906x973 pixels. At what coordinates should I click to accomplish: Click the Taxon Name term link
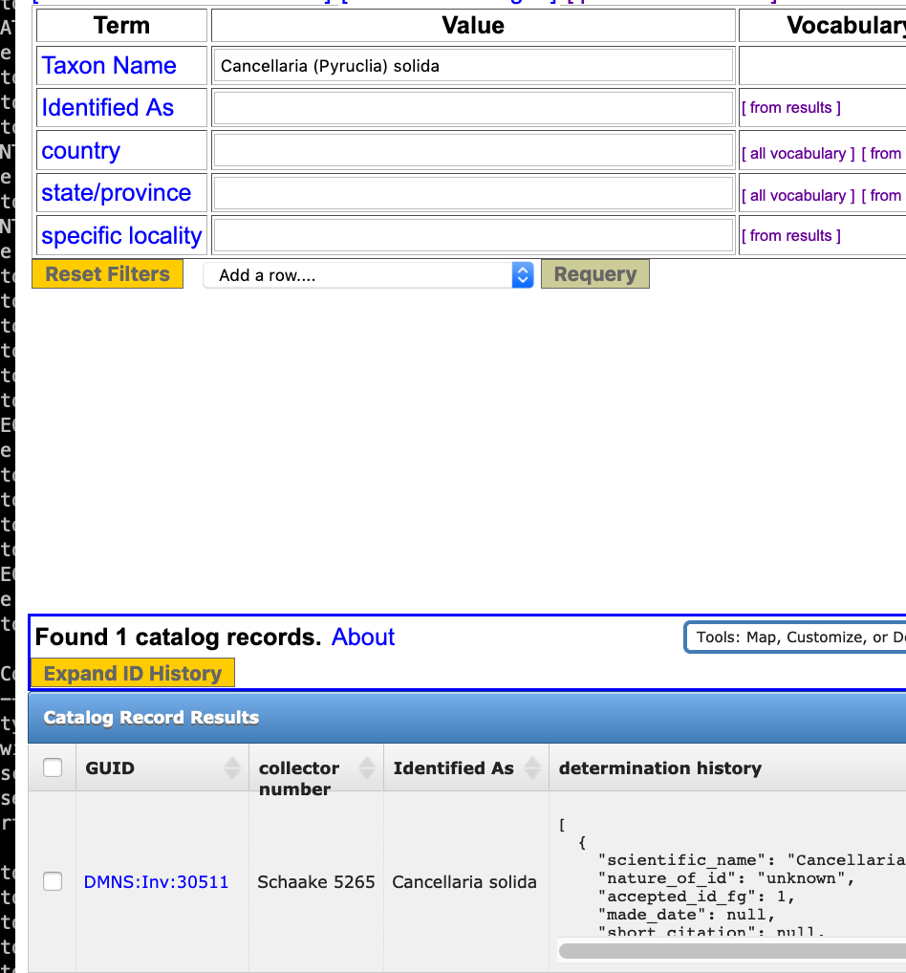click(x=109, y=65)
